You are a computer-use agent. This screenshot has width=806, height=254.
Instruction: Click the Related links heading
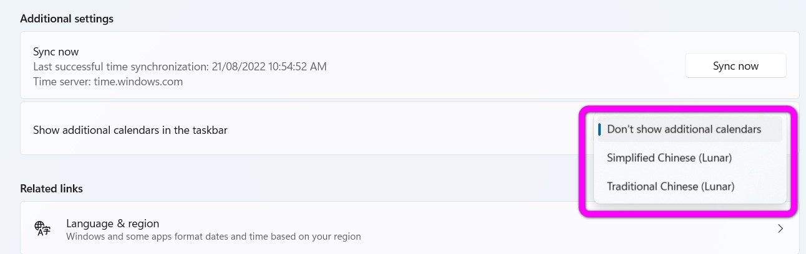click(51, 188)
